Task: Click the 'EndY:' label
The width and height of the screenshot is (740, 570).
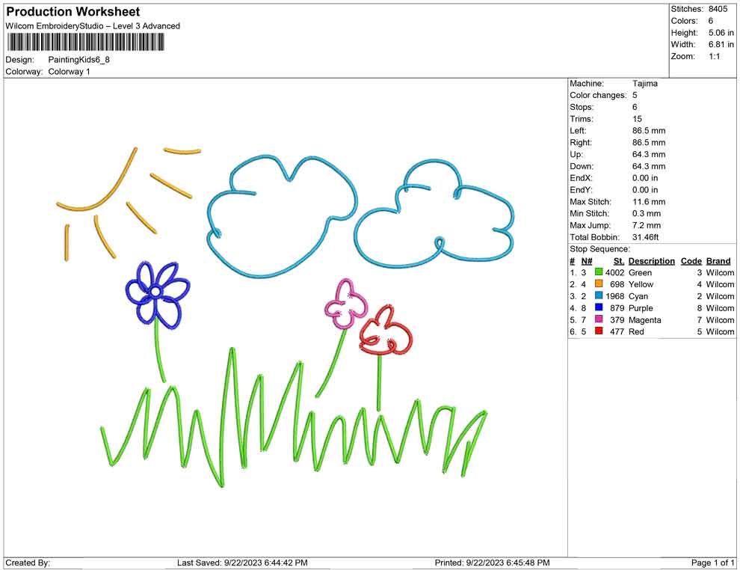Action: click(581, 190)
